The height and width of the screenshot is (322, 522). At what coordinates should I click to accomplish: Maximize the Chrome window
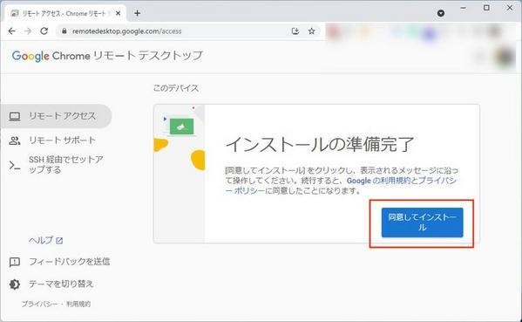486,8
